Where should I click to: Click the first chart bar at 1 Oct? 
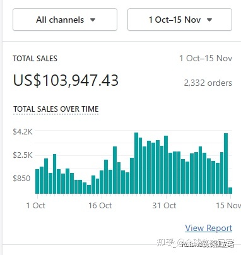pos(37,181)
